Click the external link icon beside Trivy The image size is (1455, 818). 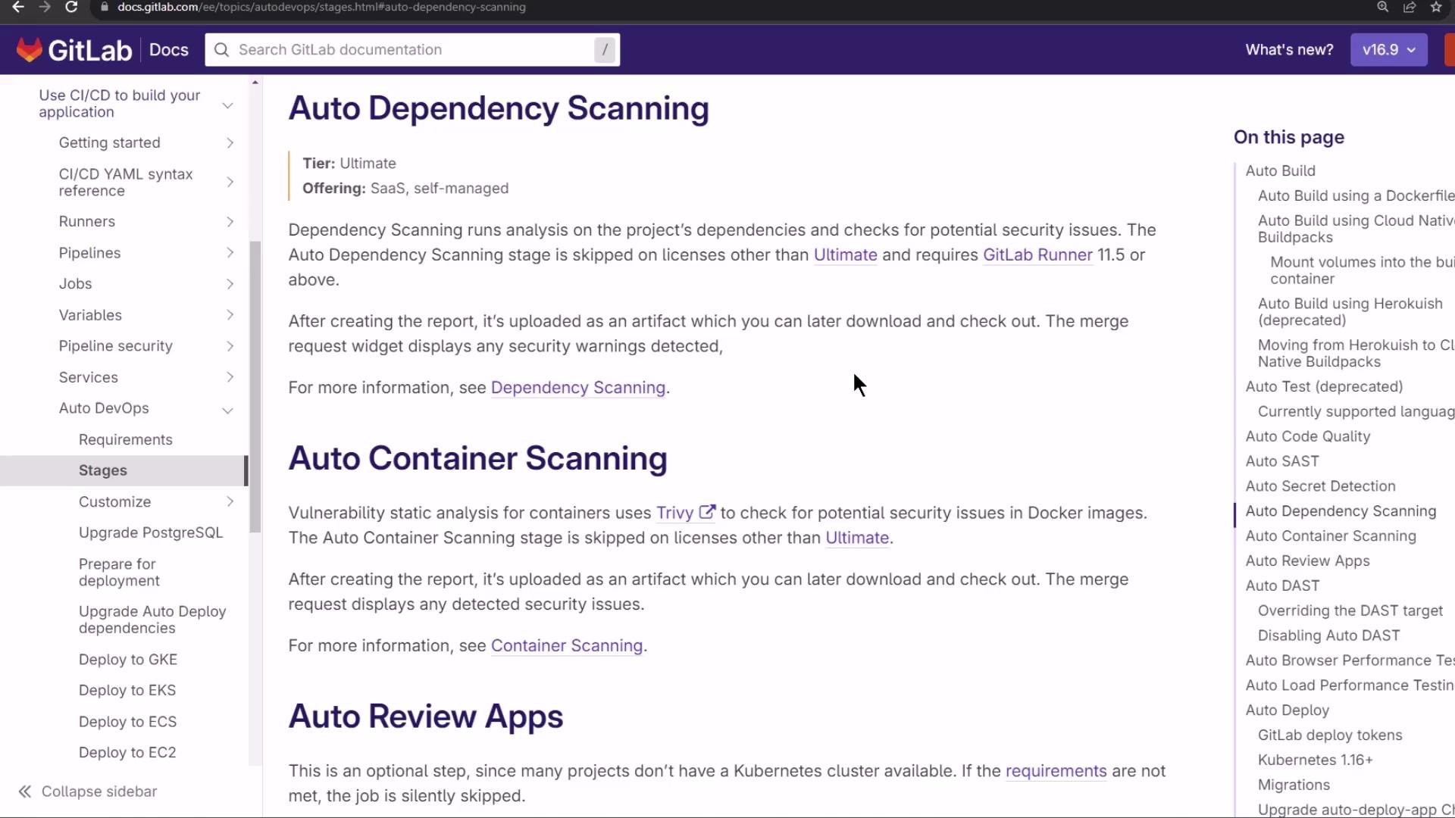click(x=706, y=513)
